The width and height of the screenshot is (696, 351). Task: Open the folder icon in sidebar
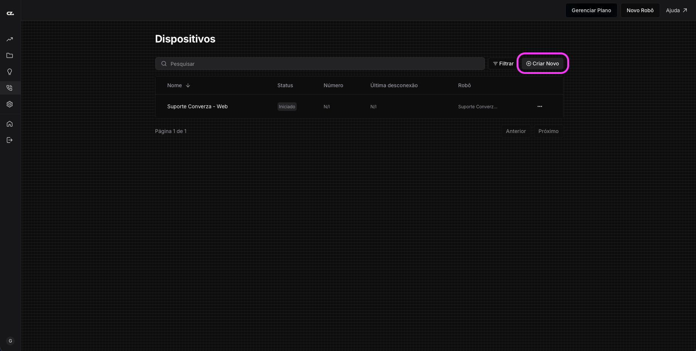coord(10,55)
